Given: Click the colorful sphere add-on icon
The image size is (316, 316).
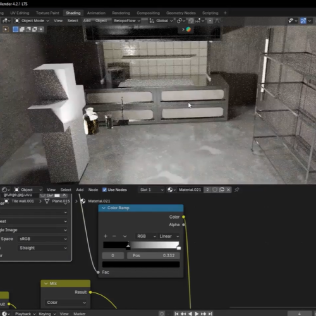Looking at the screenshot, I should point(188,29).
